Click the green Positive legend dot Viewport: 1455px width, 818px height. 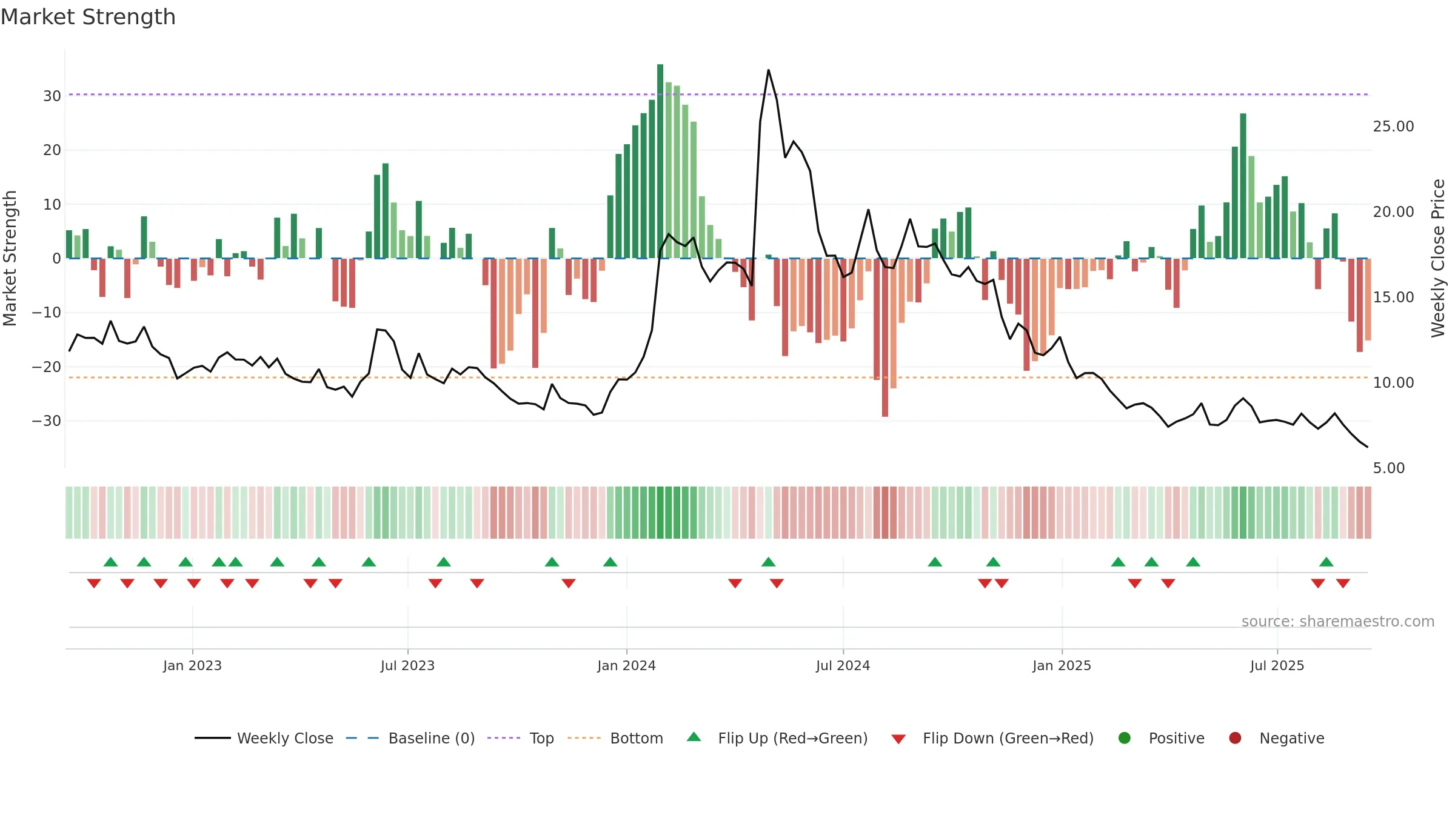pos(1125,738)
